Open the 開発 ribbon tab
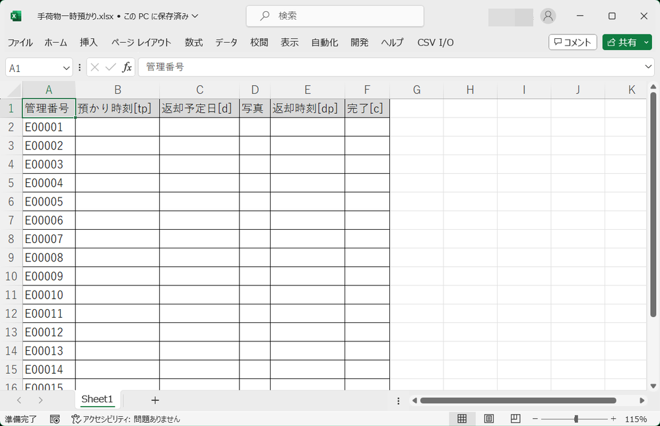The image size is (660, 426). click(x=360, y=42)
